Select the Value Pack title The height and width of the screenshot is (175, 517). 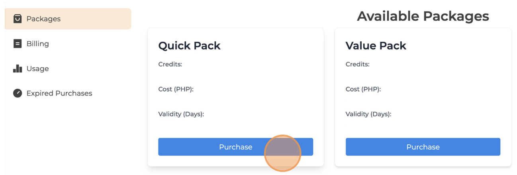376,46
